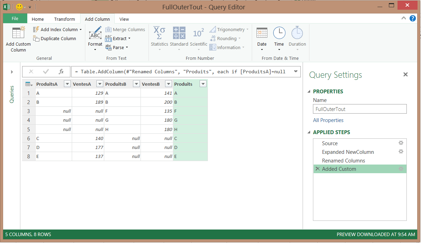Open the Help question mark icon

412,19
